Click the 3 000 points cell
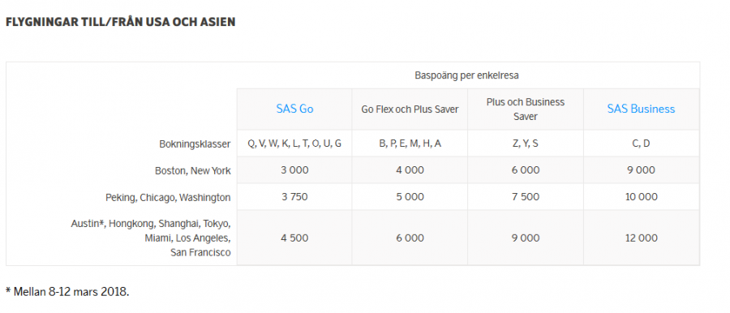The width and height of the screenshot is (730, 313). pyautogui.click(x=294, y=170)
